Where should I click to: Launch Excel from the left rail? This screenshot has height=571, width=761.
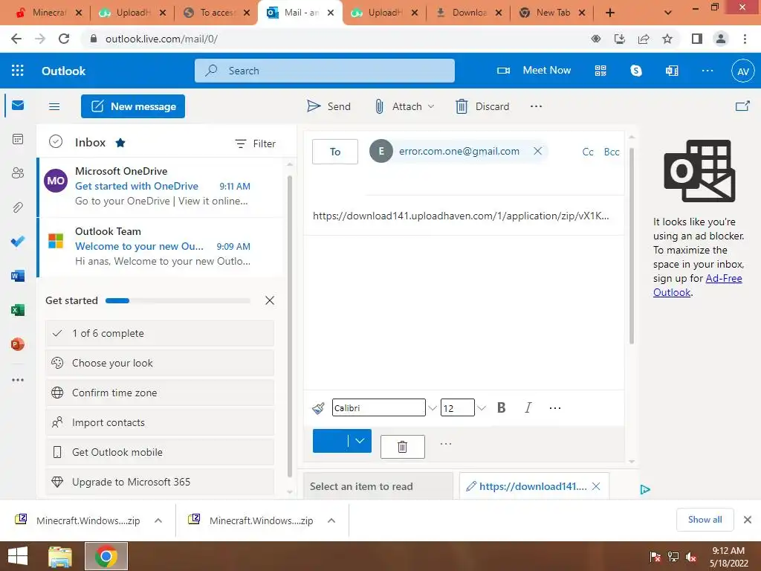[x=18, y=310]
